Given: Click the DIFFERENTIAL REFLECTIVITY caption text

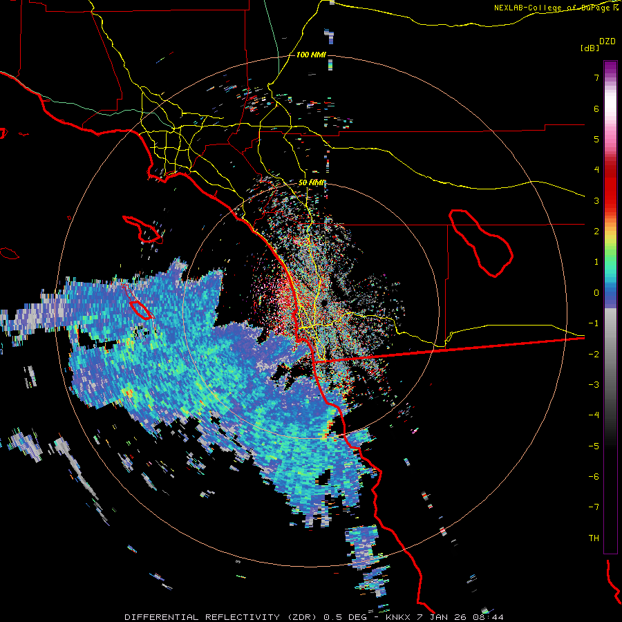Looking at the screenshot, I should click(x=202, y=617).
